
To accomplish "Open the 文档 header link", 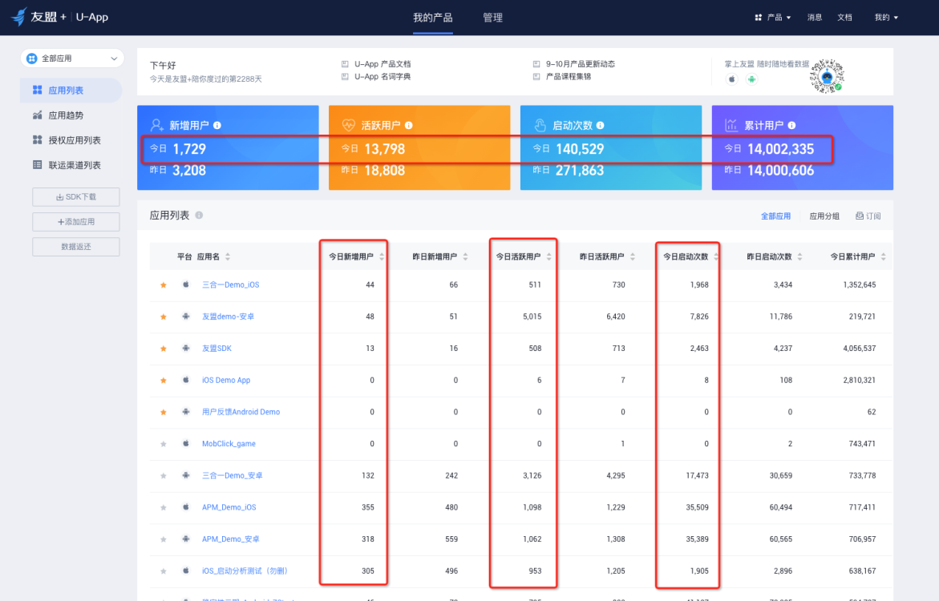I will (x=844, y=18).
